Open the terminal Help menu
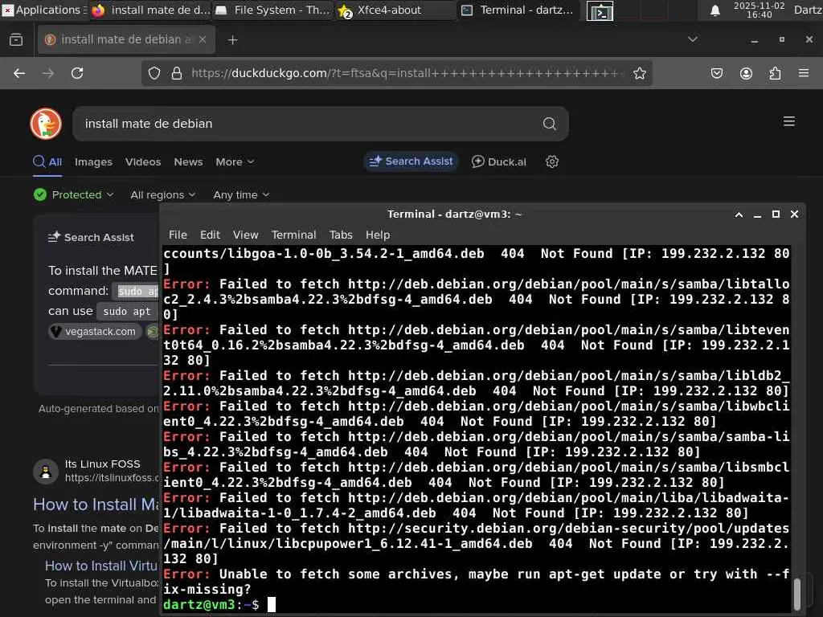The height and width of the screenshot is (617, 823). coord(378,235)
